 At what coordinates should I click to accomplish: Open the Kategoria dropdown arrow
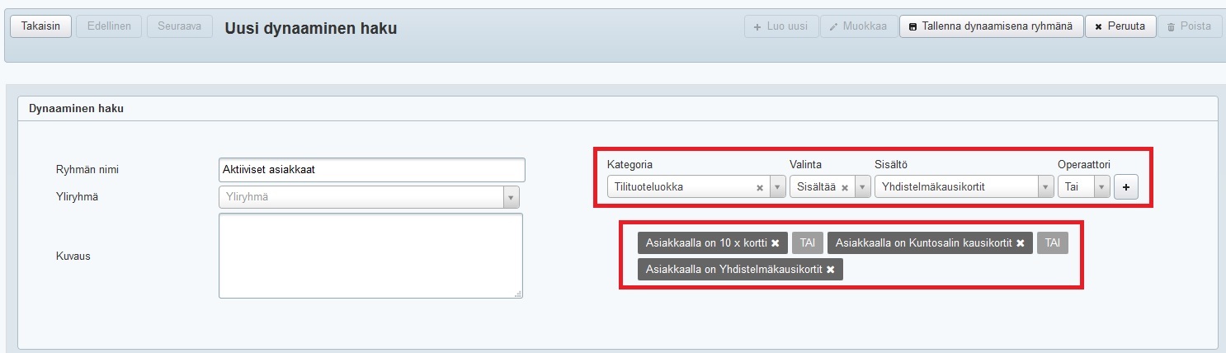coord(777,187)
